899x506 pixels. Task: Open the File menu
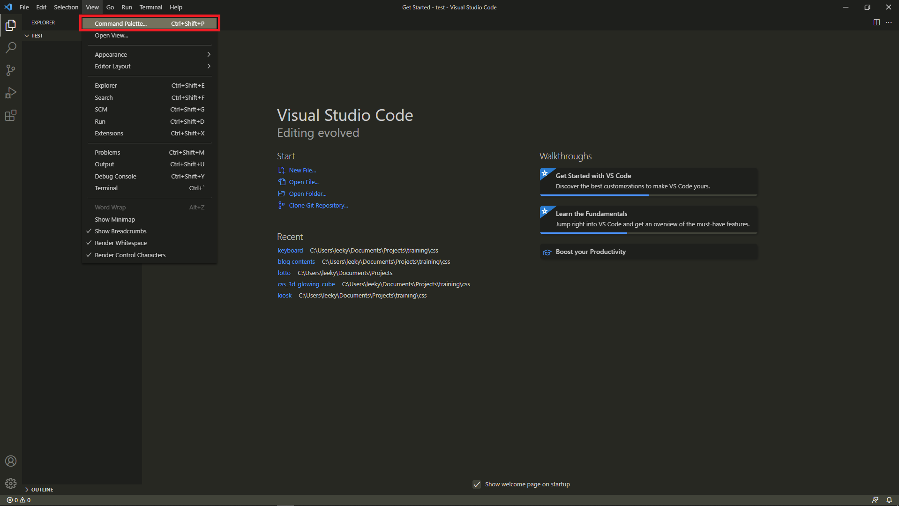(x=24, y=7)
